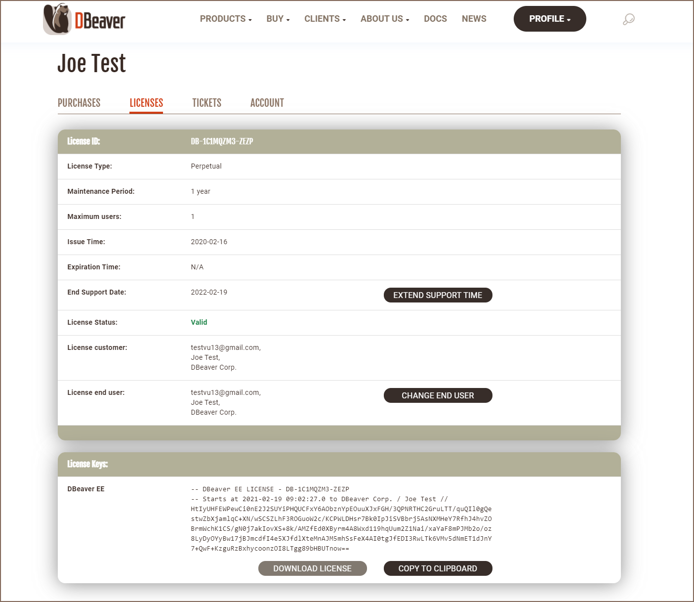Open the About Us dropdown
Image resolution: width=694 pixels, height=602 pixels.
(384, 19)
